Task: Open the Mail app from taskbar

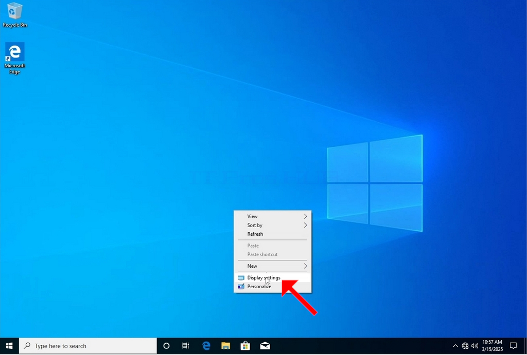Action: (x=265, y=346)
